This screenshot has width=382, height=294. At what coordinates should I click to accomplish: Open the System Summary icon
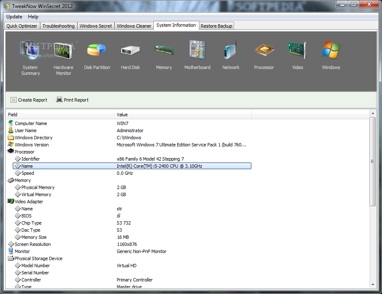click(30, 50)
